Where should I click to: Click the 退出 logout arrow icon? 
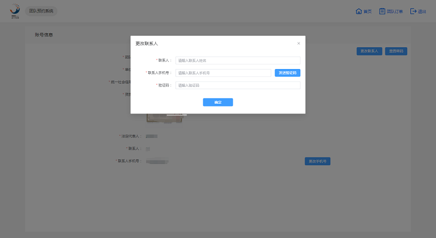click(413, 11)
